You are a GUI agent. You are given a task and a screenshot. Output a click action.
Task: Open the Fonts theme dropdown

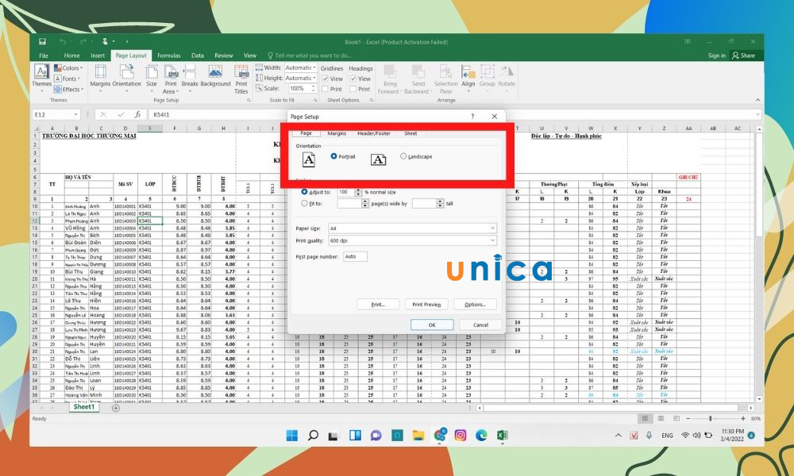coord(68,79)
